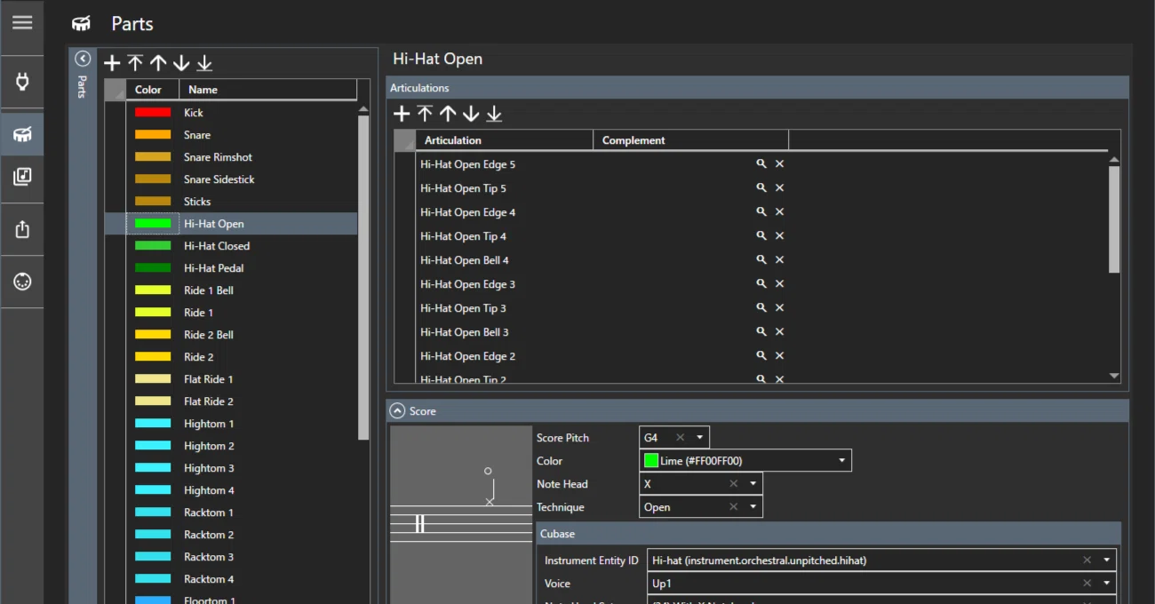This screenshot has height=604, width=1155.
Task: Remove Hi-Hat Open Edge 3 with its X icon
Action: [x=779, y=283]
